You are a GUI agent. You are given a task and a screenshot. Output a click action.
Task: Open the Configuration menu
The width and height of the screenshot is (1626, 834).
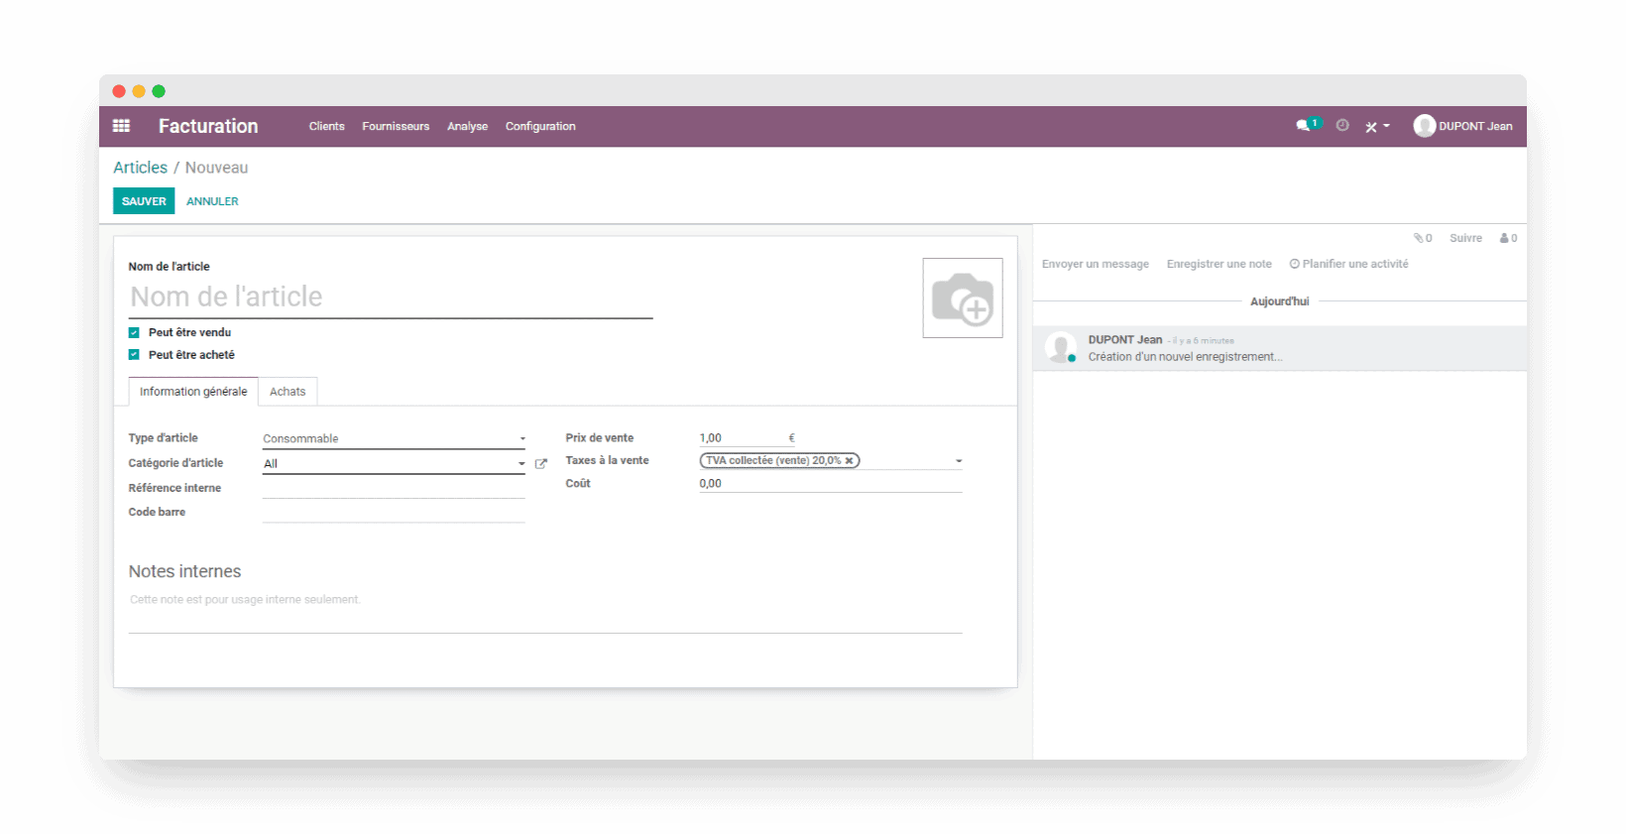540,126
